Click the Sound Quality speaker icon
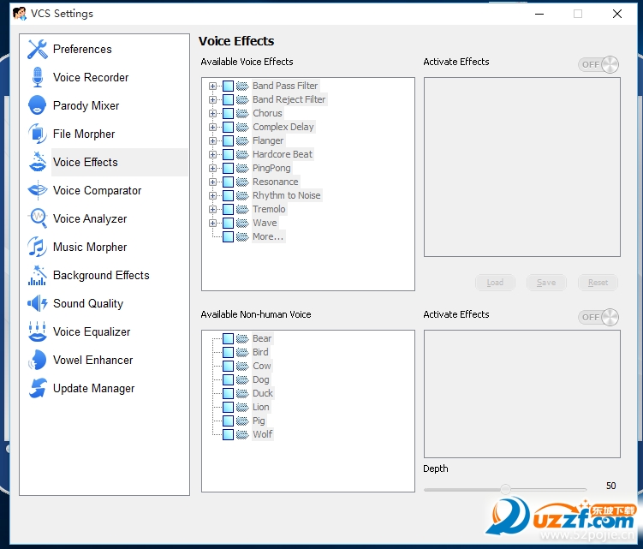 point(38,303)
